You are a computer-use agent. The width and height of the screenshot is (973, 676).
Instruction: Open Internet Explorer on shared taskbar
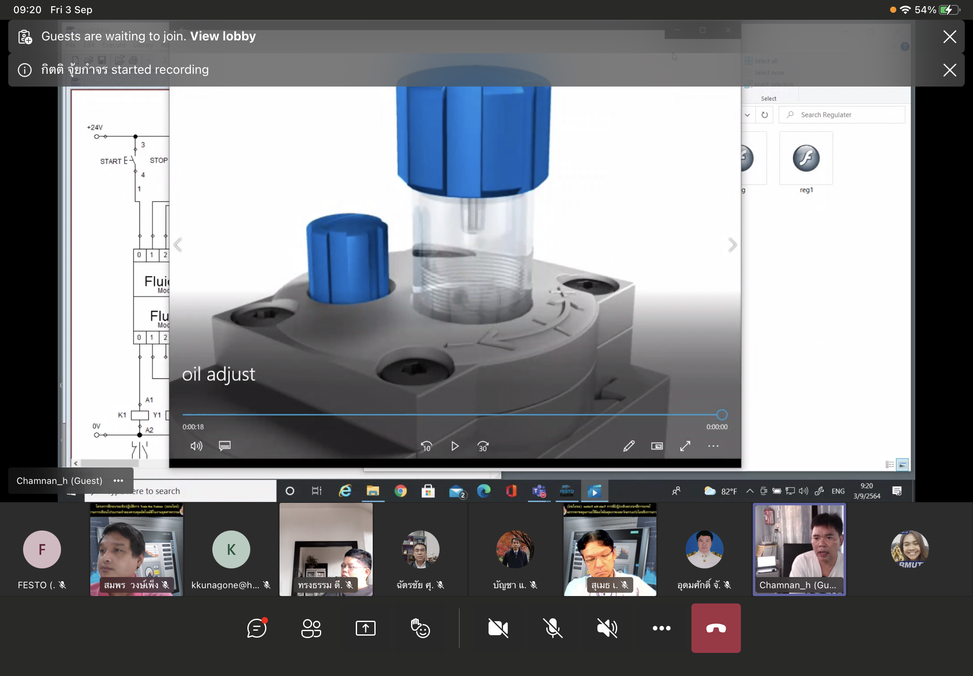(x=345, y=491)
